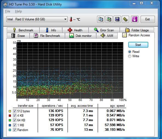Open the Health tab
Image resolution: width=162 pixels, height=139 pixels.
click(x=75, y=30)
